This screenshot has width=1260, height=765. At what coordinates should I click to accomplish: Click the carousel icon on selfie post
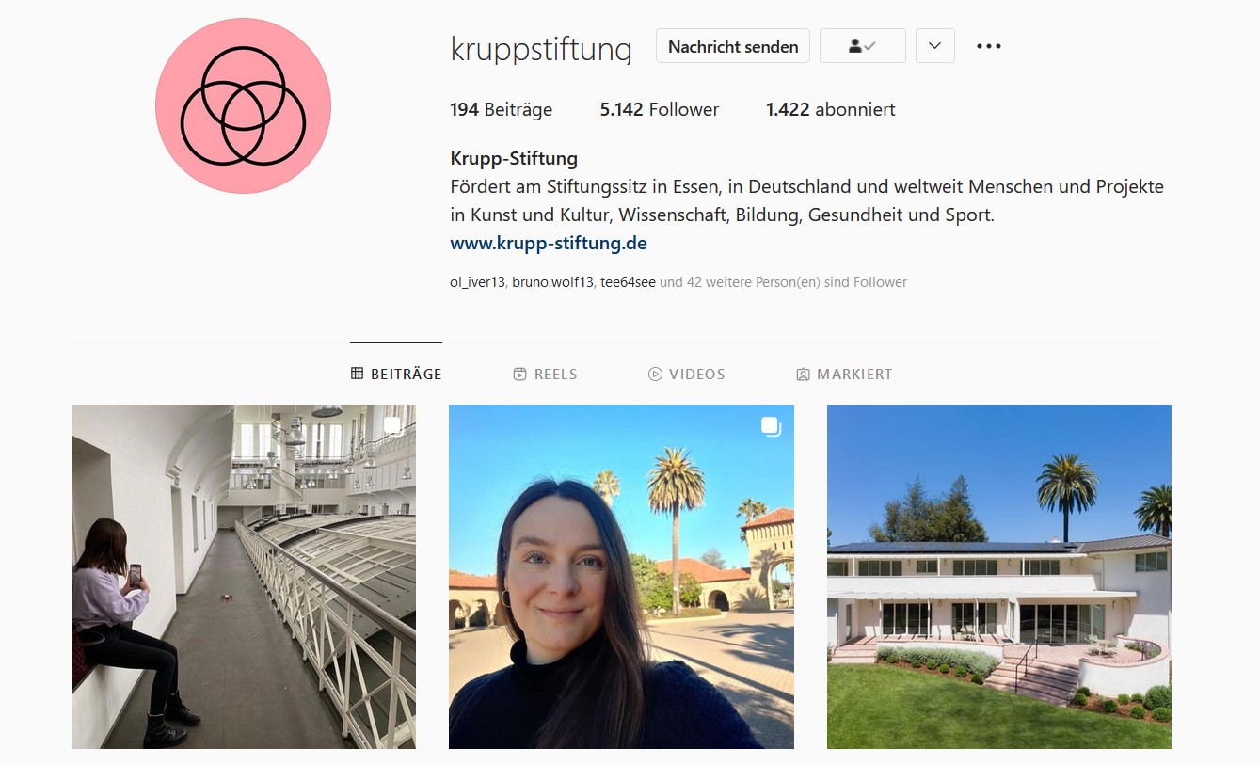771,427
